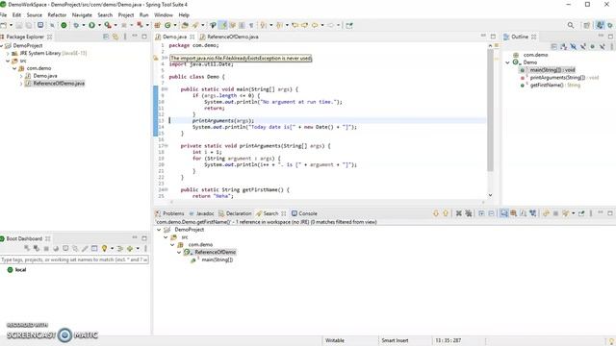
Task: Select local node in Boot Dashboard
Action: (x=20, y=270)
